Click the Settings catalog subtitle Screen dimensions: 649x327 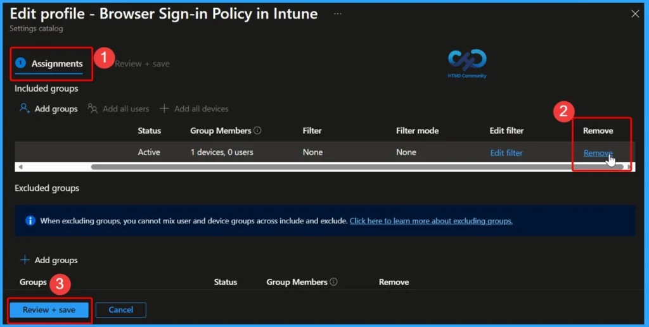point(36,28)
